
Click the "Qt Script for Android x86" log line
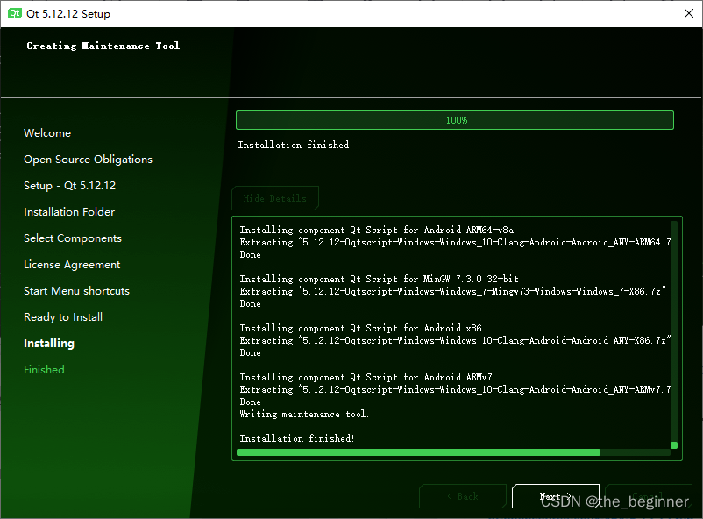pyautogui.click(x=360, y=329)
